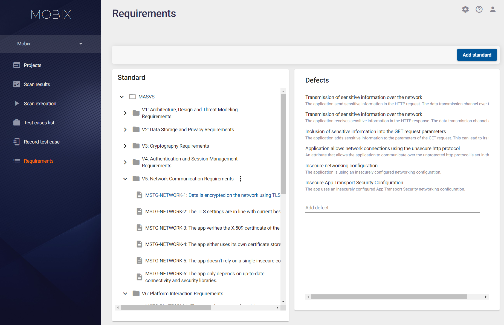
Task: Click 'Insecure App Transport Security Configuration' defect
Action: pyautogui.click(x=385, y=186)
